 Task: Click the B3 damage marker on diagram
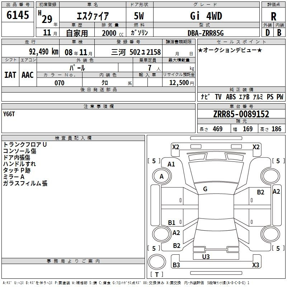point(176,265)
